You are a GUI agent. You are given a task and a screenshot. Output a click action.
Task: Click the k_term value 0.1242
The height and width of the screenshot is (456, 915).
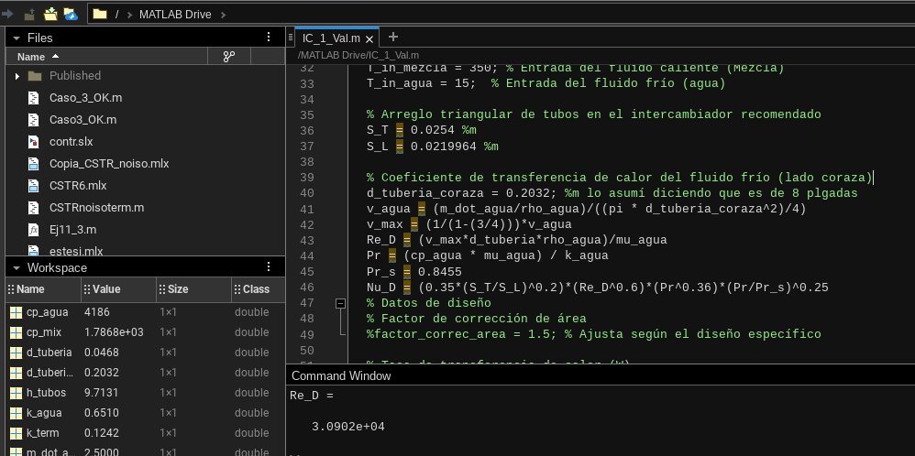coord(102,433)
